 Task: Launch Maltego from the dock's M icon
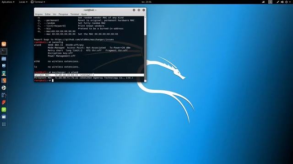tap(4, 66)
